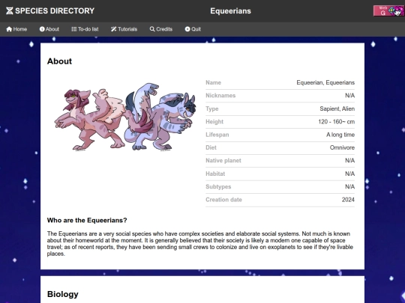Select the Habitat row label
405x303 pixels.
tap(215, 174)
